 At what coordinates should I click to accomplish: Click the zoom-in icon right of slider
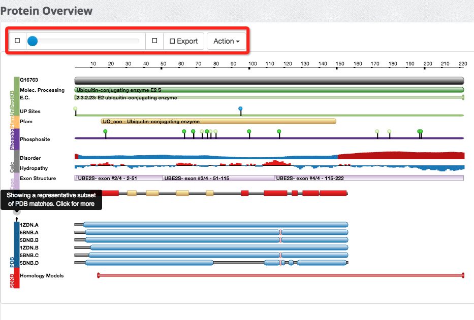(154, 41)
